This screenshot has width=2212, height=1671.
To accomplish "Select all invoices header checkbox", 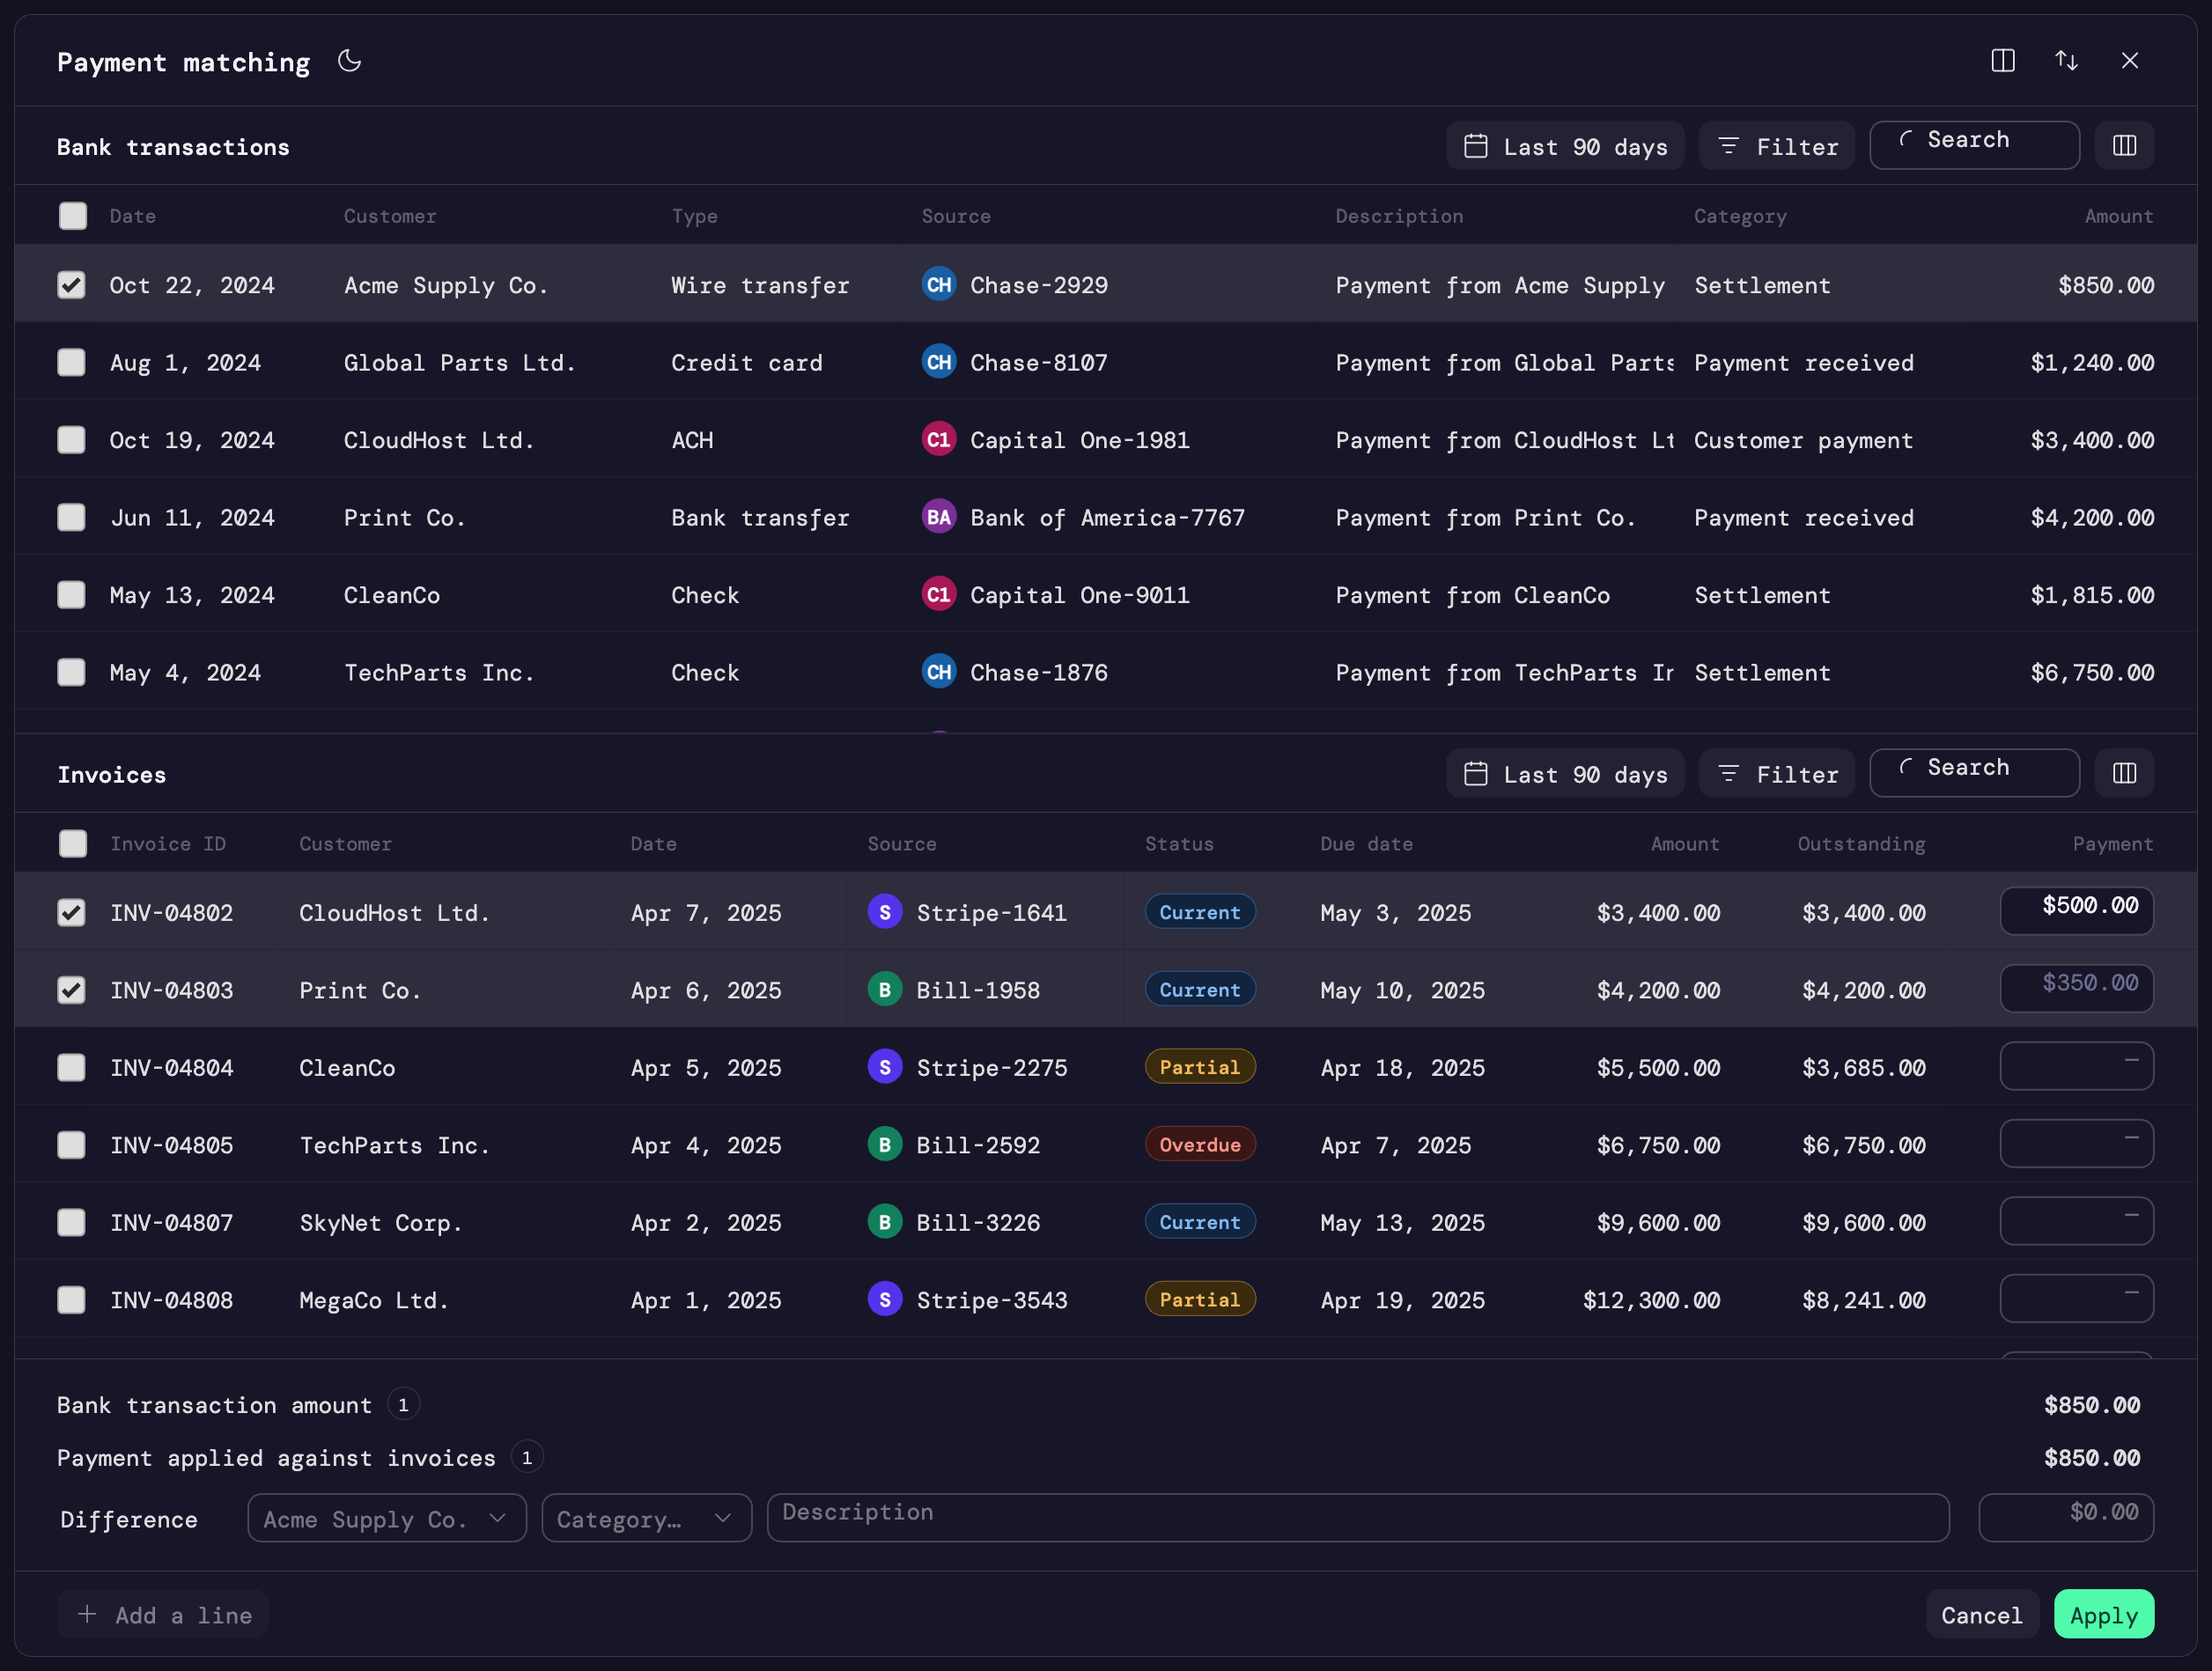I will 73,843.
